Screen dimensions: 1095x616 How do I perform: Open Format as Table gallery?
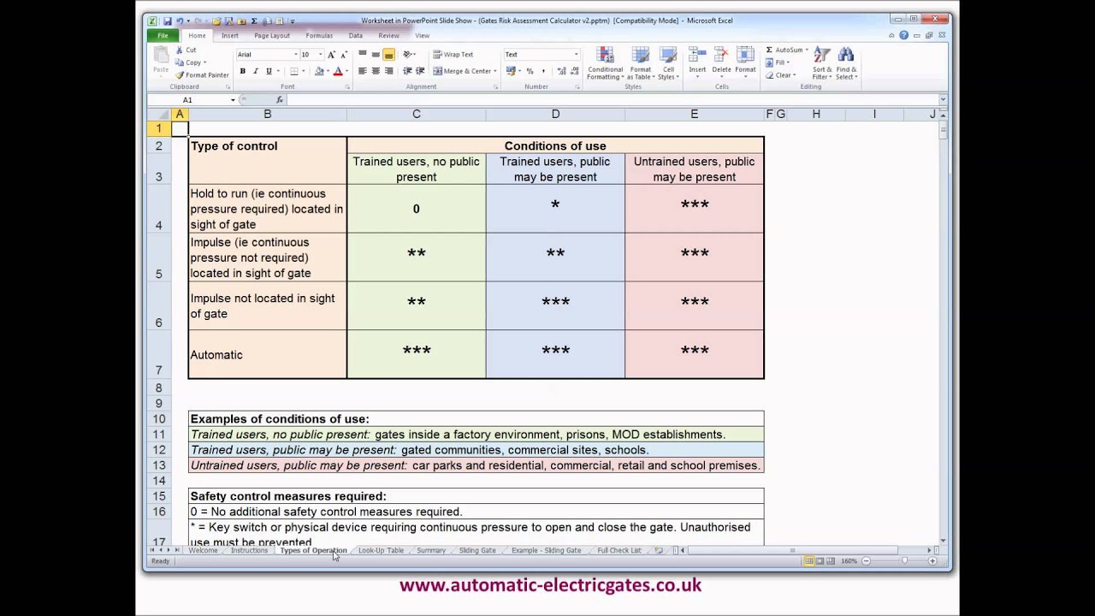(x=641, y=64)
